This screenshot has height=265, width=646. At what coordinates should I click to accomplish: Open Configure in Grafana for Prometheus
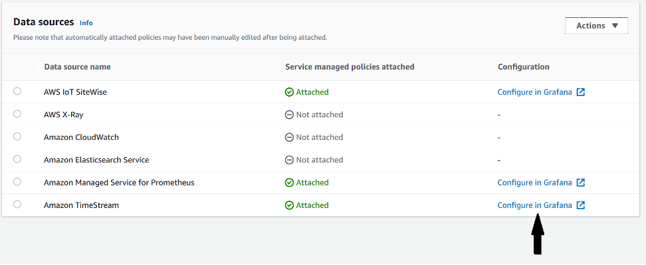[x=535, y=182]
